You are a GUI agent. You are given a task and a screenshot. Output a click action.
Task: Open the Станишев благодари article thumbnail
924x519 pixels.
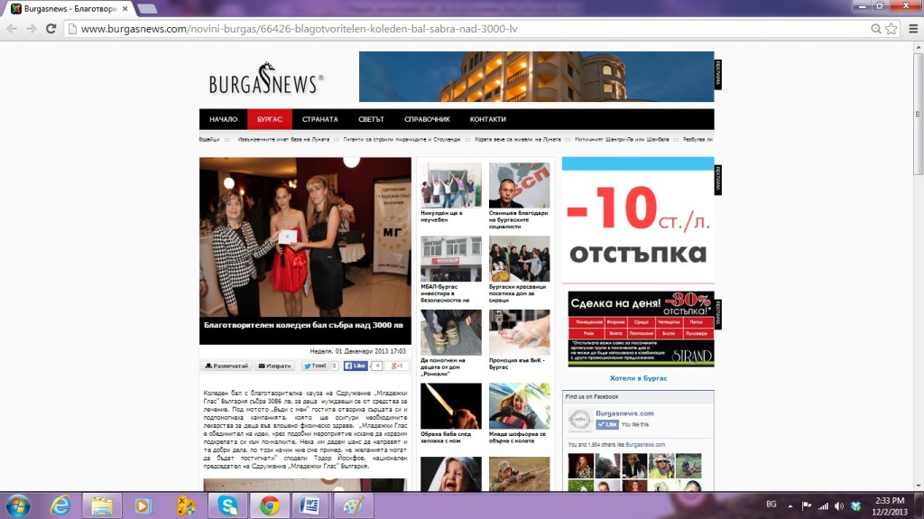click(519, 185)
